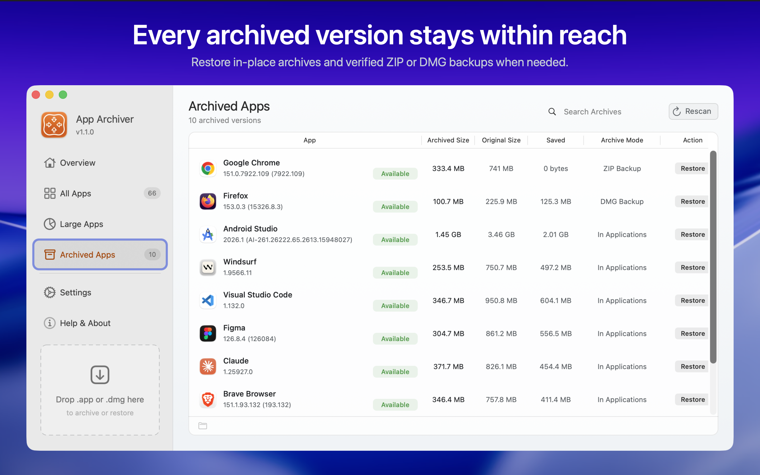
Task: Restore Visual Studio Code archive
Action: pos(692,300)
